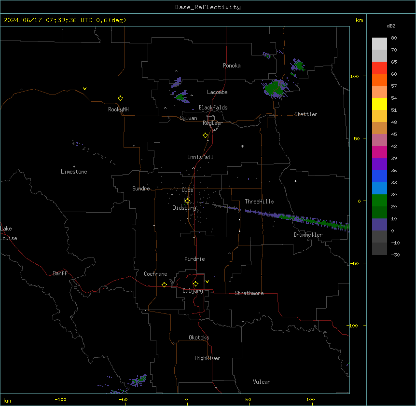
Task: Select the dark orange 57-60 dBZ legend swatch
Action: pos(379,80)
